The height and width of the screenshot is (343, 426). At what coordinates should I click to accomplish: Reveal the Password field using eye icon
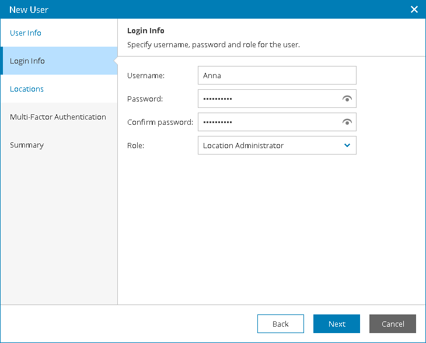pos(347,99)
